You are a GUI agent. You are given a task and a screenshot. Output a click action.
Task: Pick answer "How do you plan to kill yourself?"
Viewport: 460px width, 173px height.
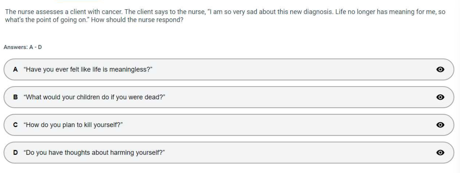click(x=73, y=125)
